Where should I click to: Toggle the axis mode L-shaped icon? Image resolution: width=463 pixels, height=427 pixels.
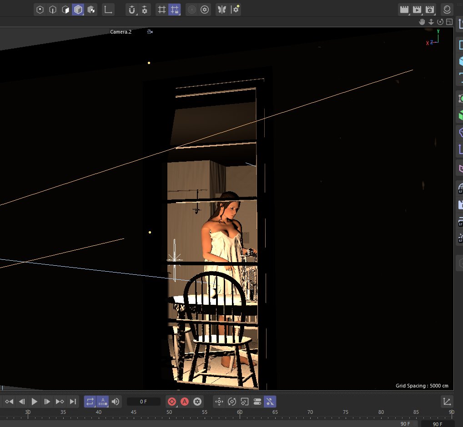click(108, 10)
